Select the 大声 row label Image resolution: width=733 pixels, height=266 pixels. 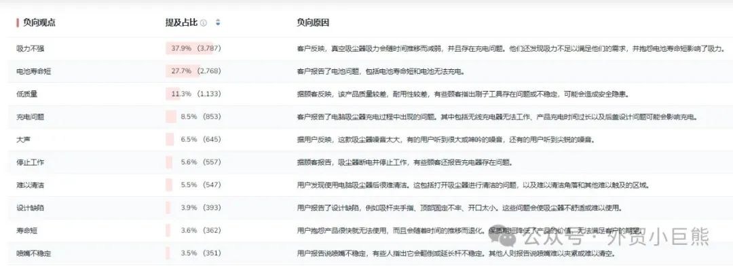[23, 139]
